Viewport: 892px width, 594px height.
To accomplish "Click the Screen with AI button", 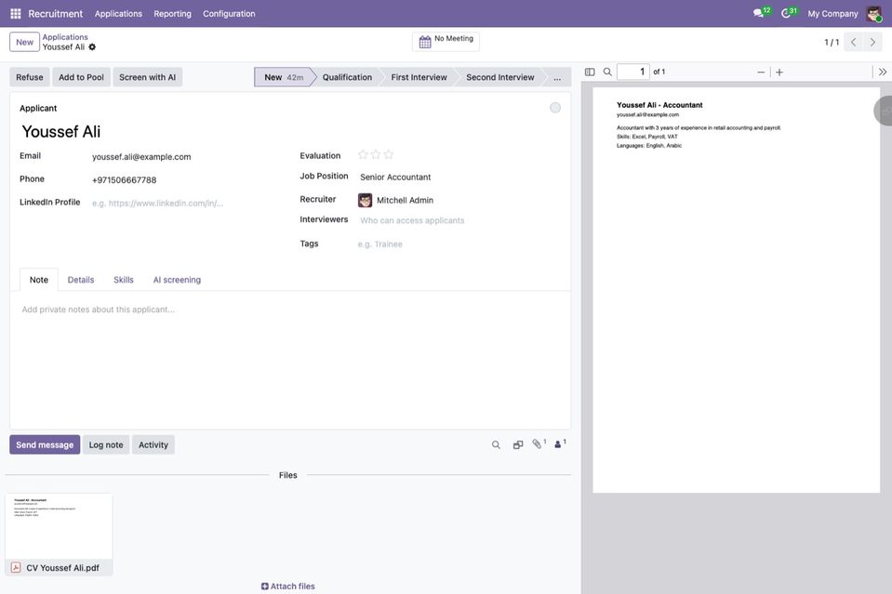I will click(147, 77).
